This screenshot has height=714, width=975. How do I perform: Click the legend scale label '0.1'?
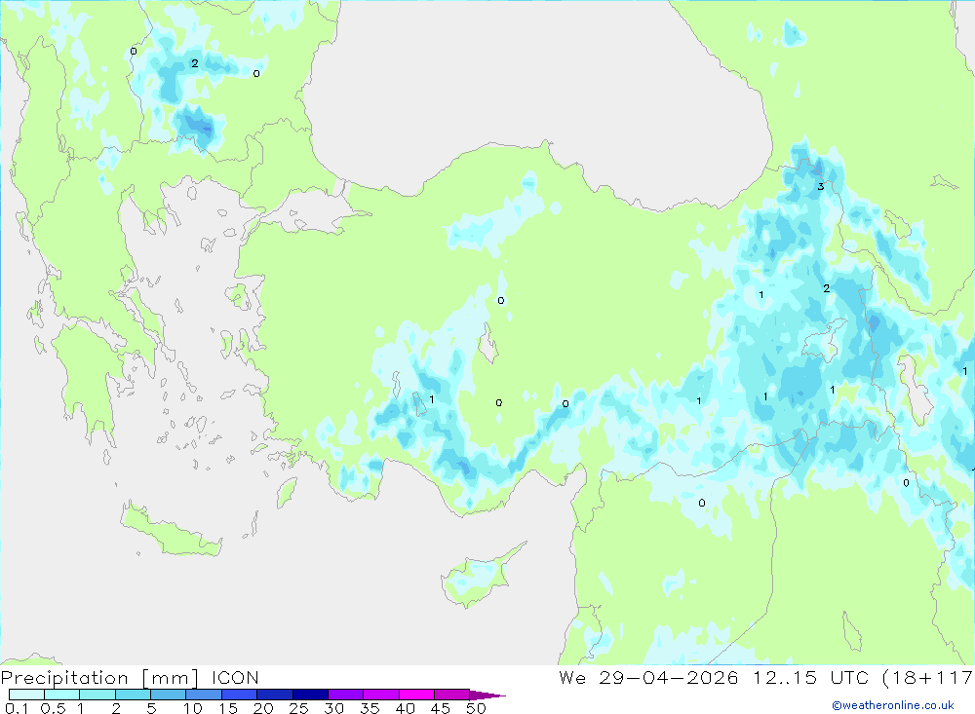point(17,708)
